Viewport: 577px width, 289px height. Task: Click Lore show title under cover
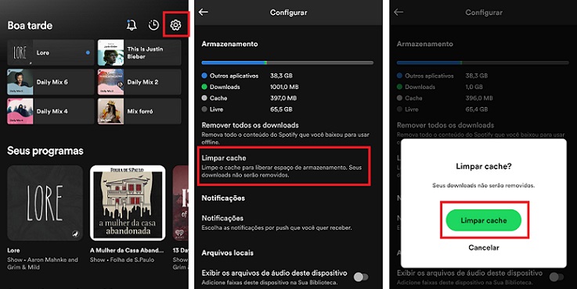[x=13, y=251]
